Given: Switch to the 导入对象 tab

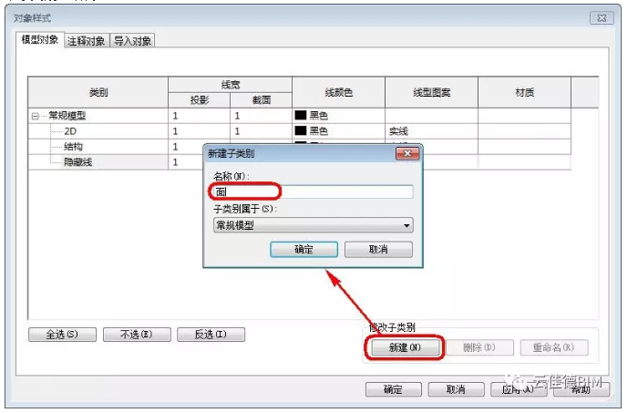Looking at the screenshot, I should coord(133,40).
